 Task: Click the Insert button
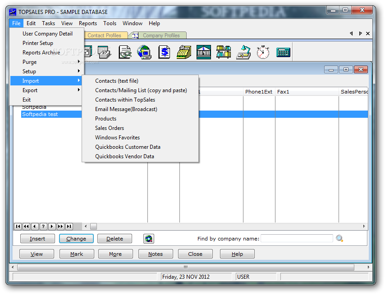tap(37, 239)
